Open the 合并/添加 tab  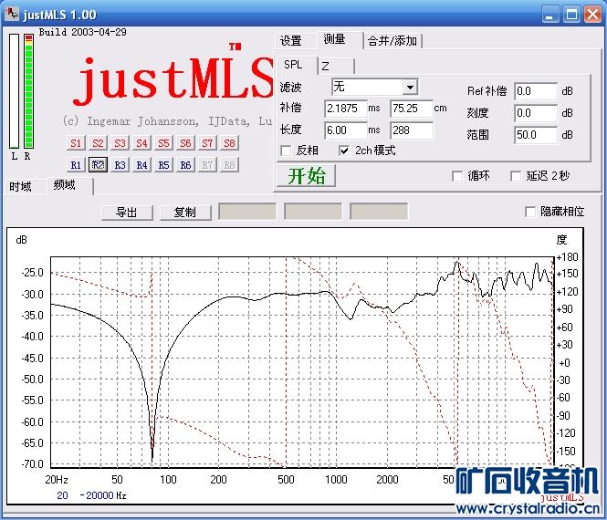392,41
